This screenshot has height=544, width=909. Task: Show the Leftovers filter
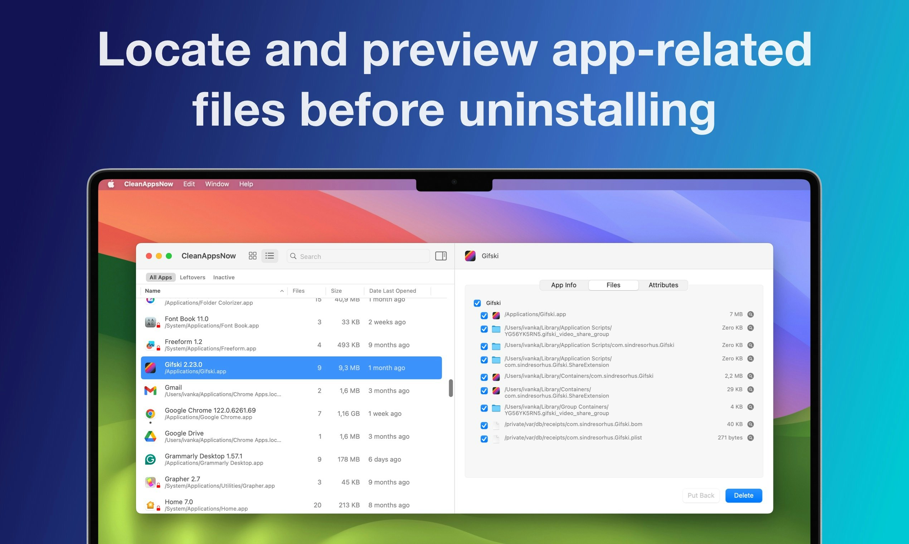[x=193, y=277]
